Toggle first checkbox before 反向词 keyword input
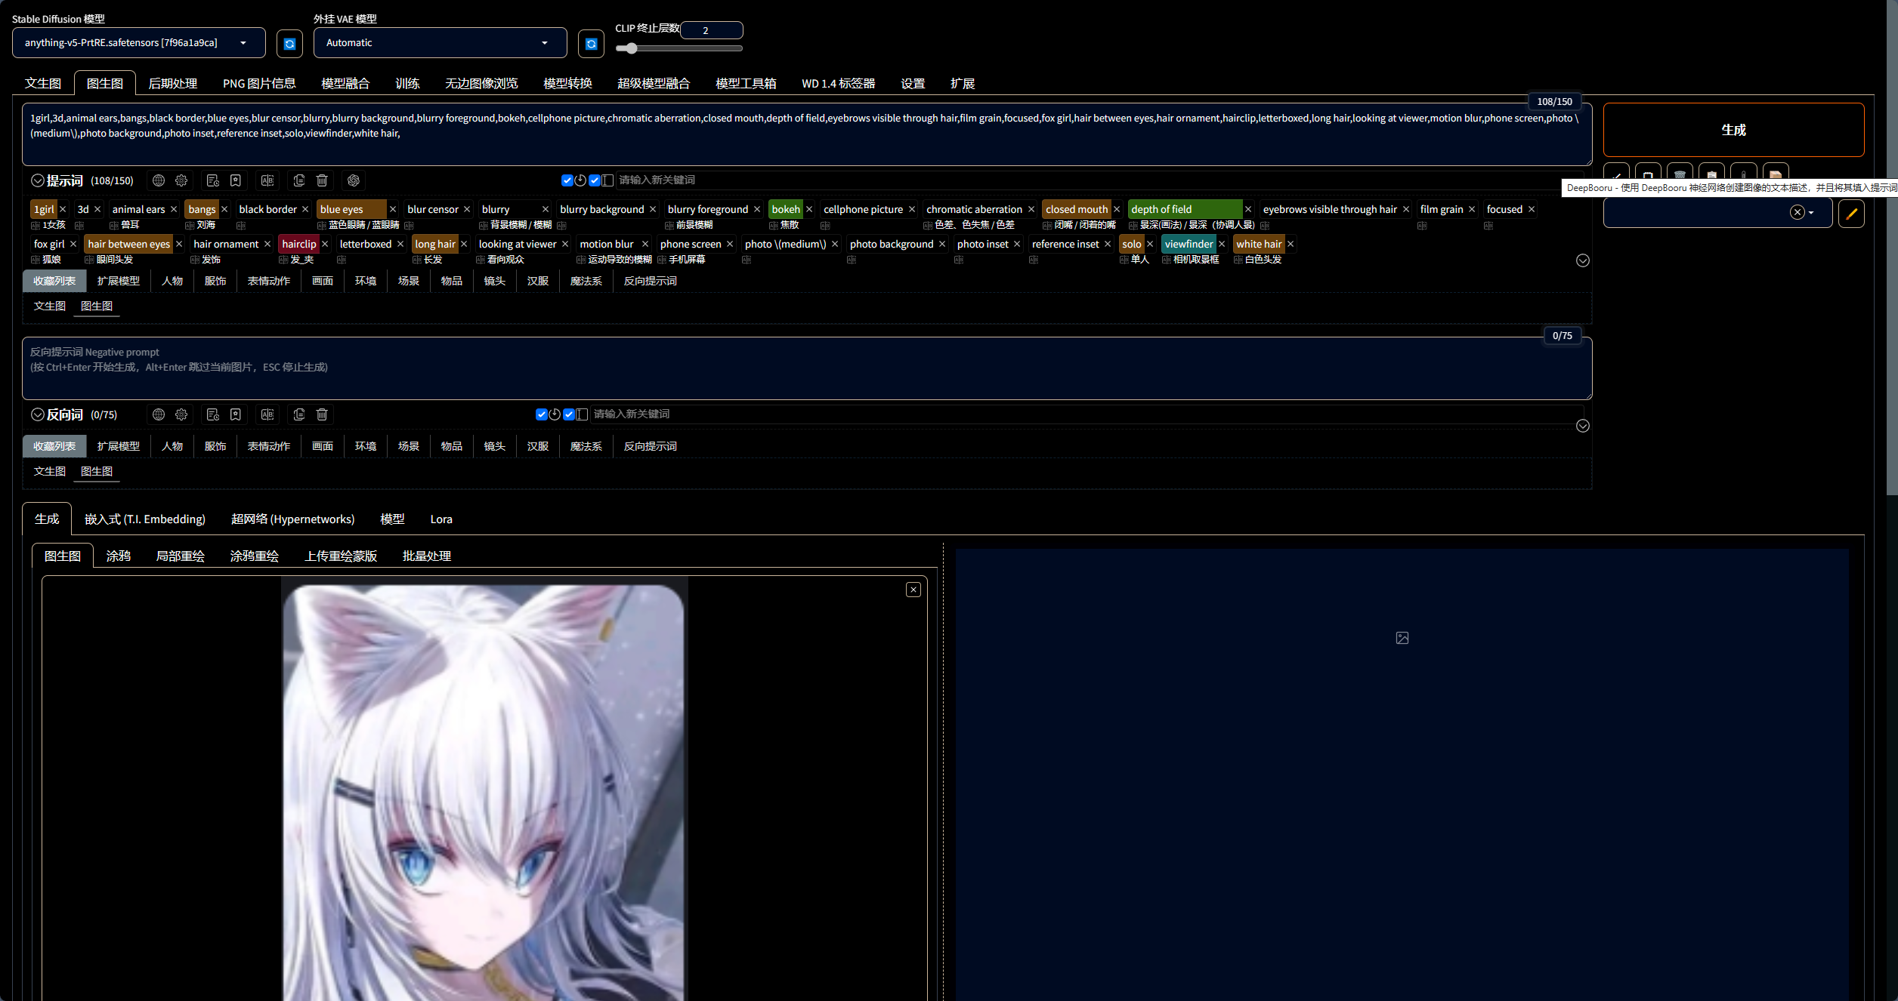1898x1001 pixels. point(542,414)
